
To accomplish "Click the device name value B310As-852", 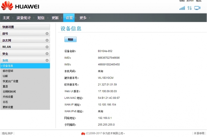I will 105,51.
